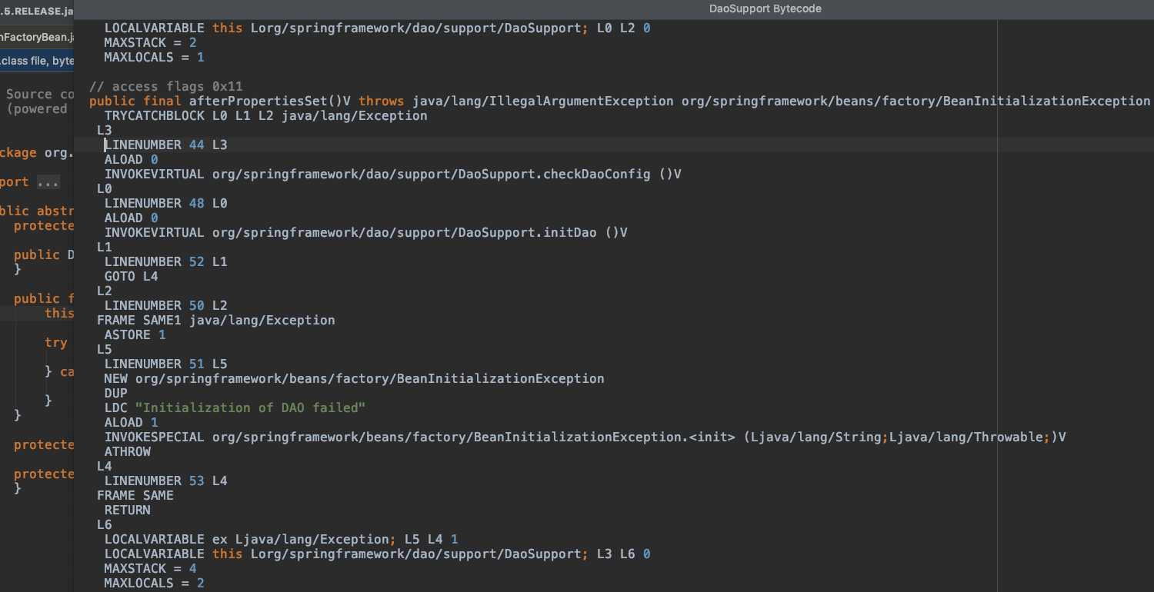Click the 'try' keyword in the source editor

(55, 343)
